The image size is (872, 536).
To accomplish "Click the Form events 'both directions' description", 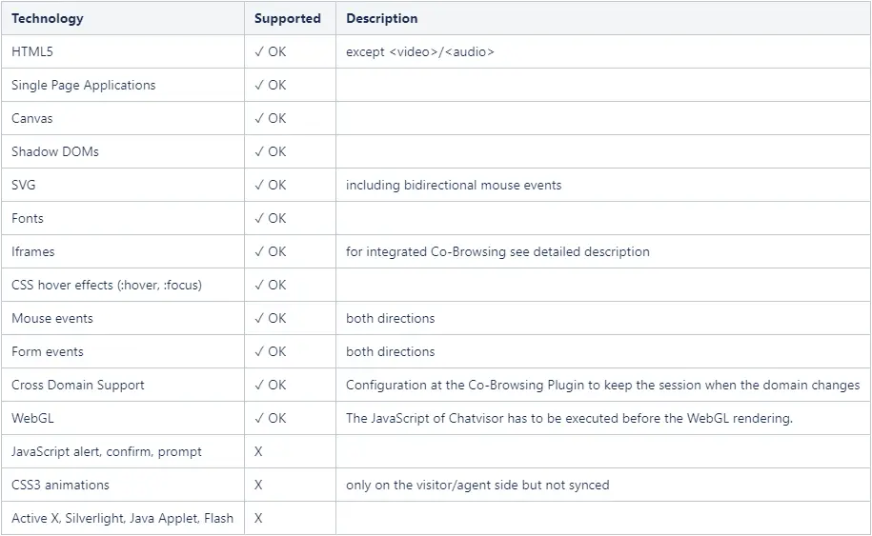I will (391, 351).
